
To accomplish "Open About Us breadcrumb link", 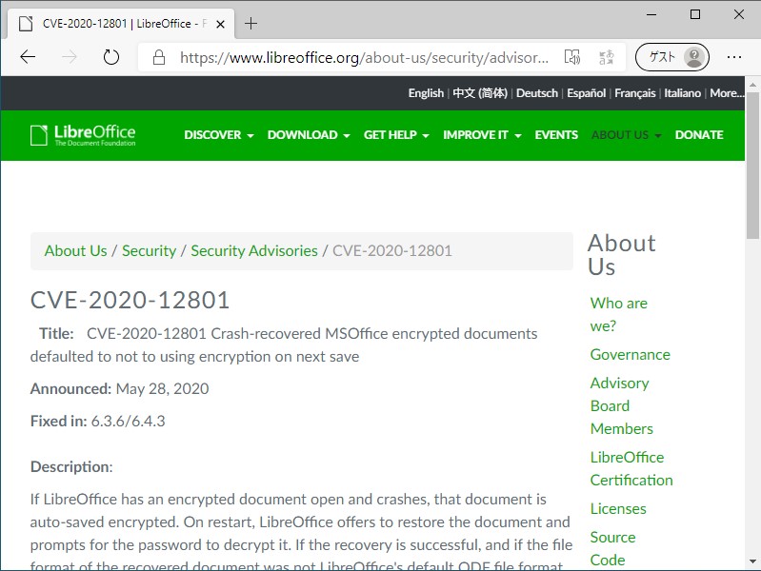I will point(75,251).
